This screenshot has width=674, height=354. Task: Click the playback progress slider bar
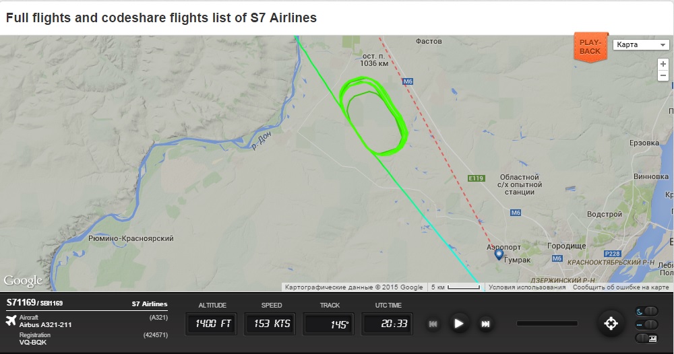(x=547, y=324)
